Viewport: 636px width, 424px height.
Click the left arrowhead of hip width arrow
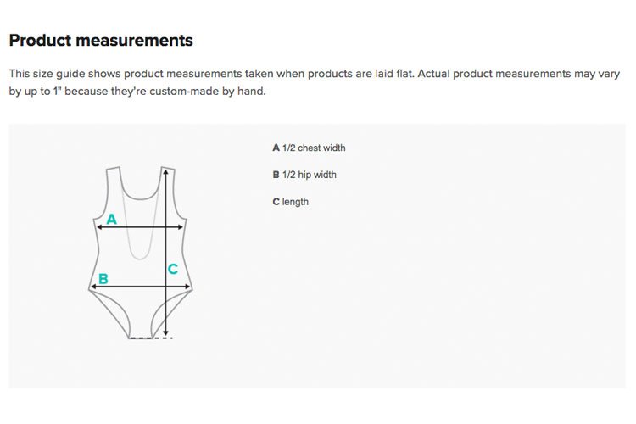coord(94,287)
